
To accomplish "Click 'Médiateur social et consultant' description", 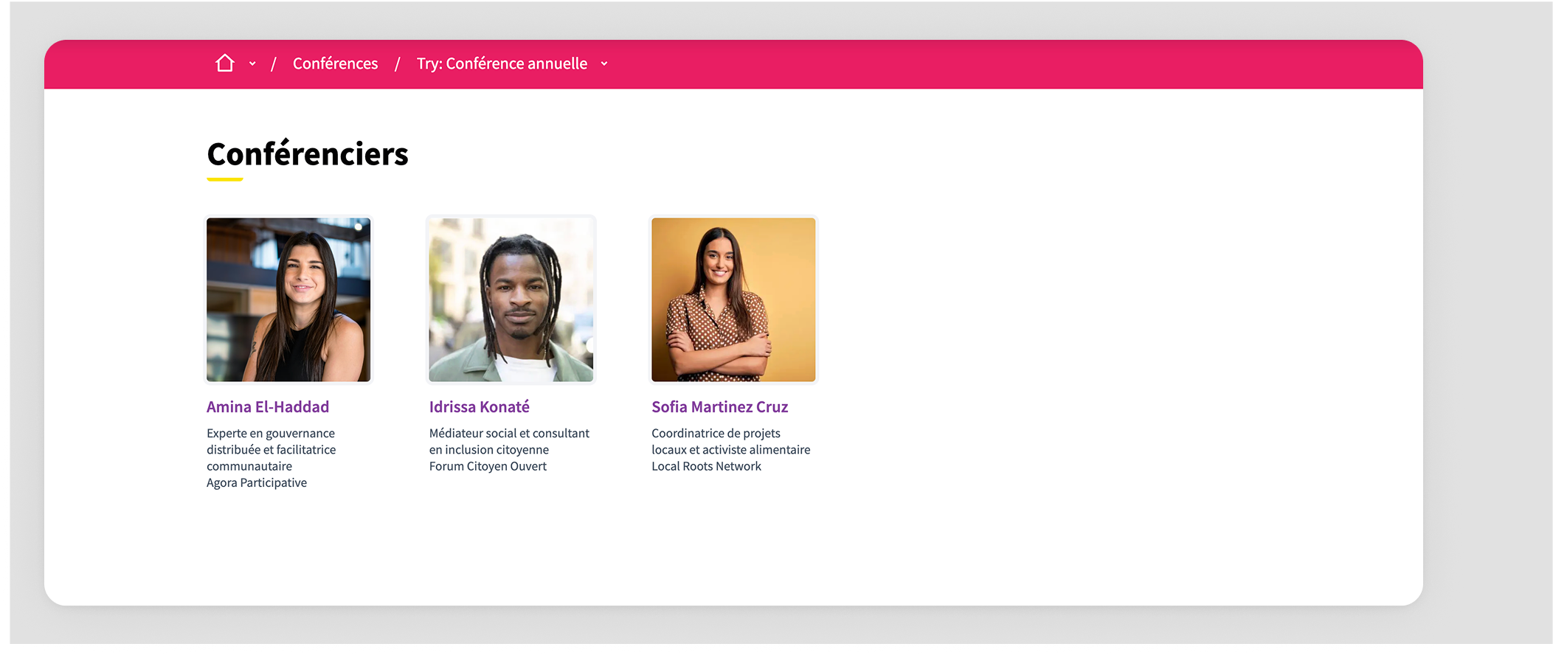I will point(509,441).
